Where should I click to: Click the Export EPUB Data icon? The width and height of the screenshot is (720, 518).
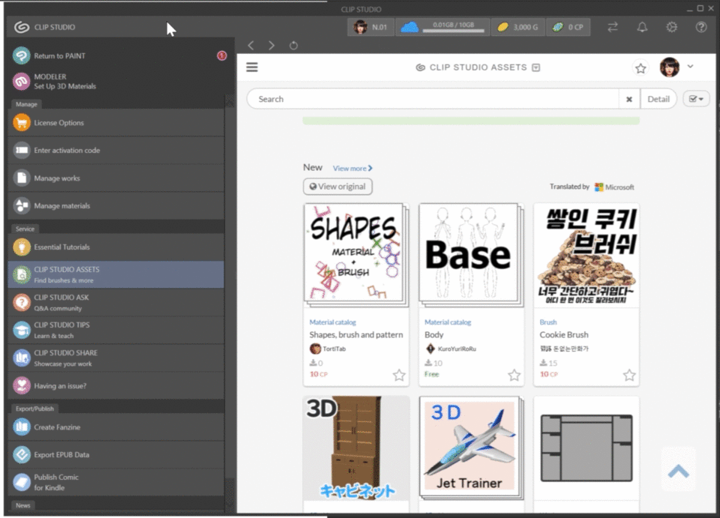tap(21, 455)
